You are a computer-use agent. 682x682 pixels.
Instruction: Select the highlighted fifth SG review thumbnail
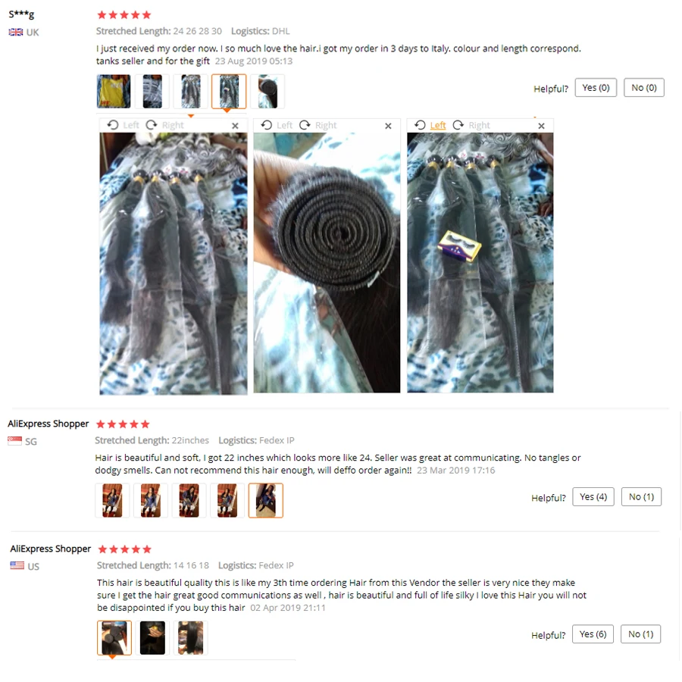tap(266, 501)
